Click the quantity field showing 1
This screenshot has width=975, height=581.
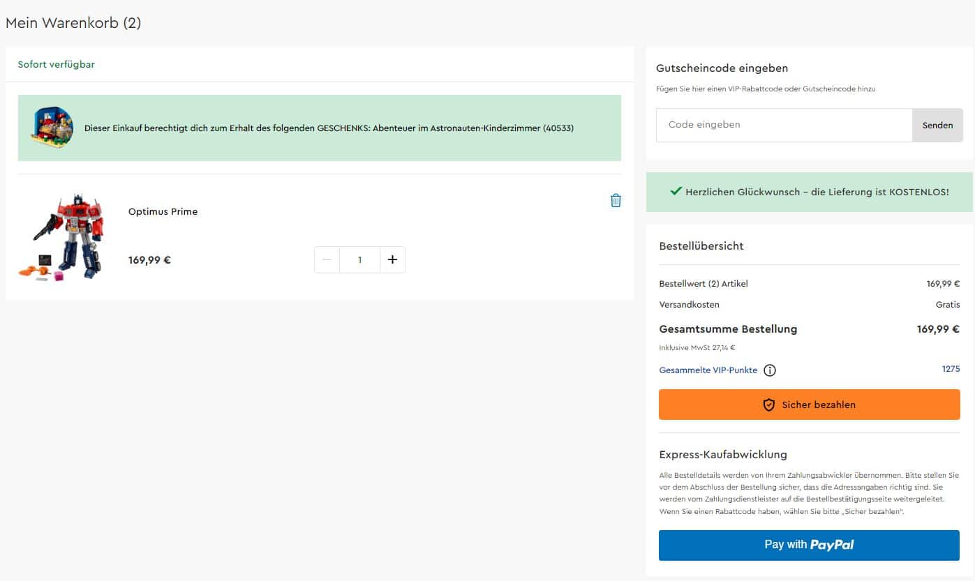click(359, 259)
